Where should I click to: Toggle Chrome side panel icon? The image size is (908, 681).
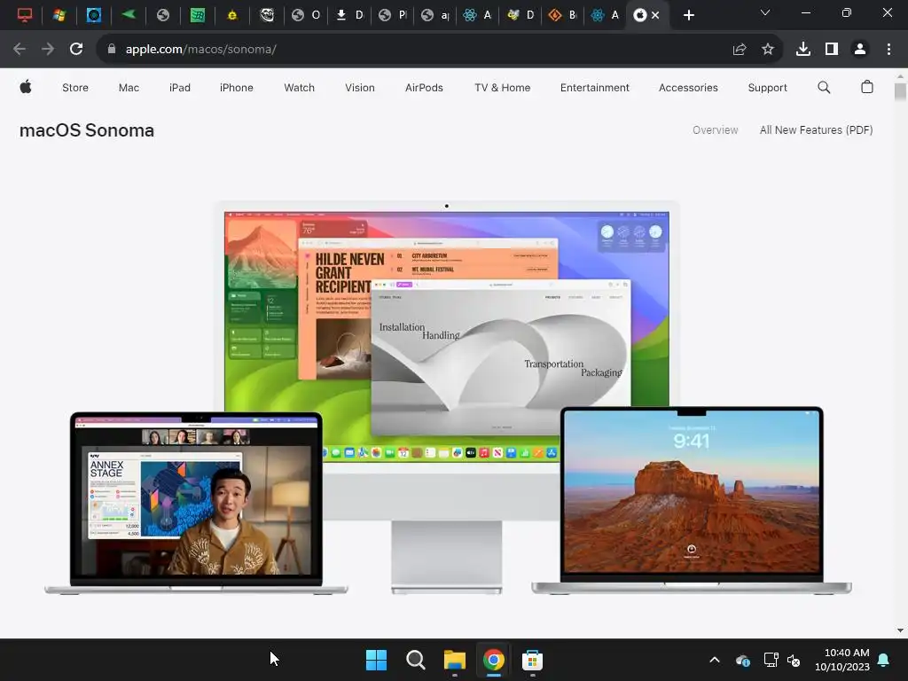[832, 50]
